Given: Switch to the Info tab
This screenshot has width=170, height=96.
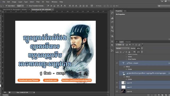Looking at the screenshot, I should coord(125,11).
